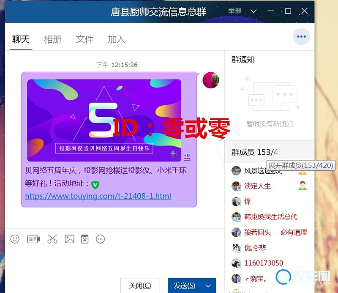Select member name 锋
The width and height of the screenshot is (338, 293).
pyautogui.click(x=248, y=202)
